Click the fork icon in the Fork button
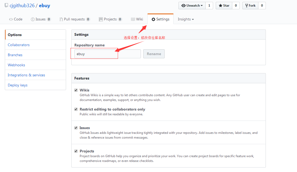Viewport: 297px width, 172px height. [x=246, y=6]
